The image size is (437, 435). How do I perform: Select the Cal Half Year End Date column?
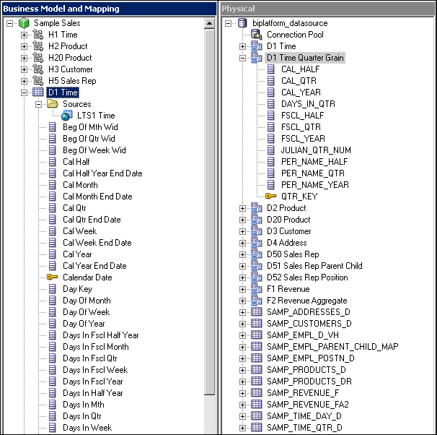[102, 173]
